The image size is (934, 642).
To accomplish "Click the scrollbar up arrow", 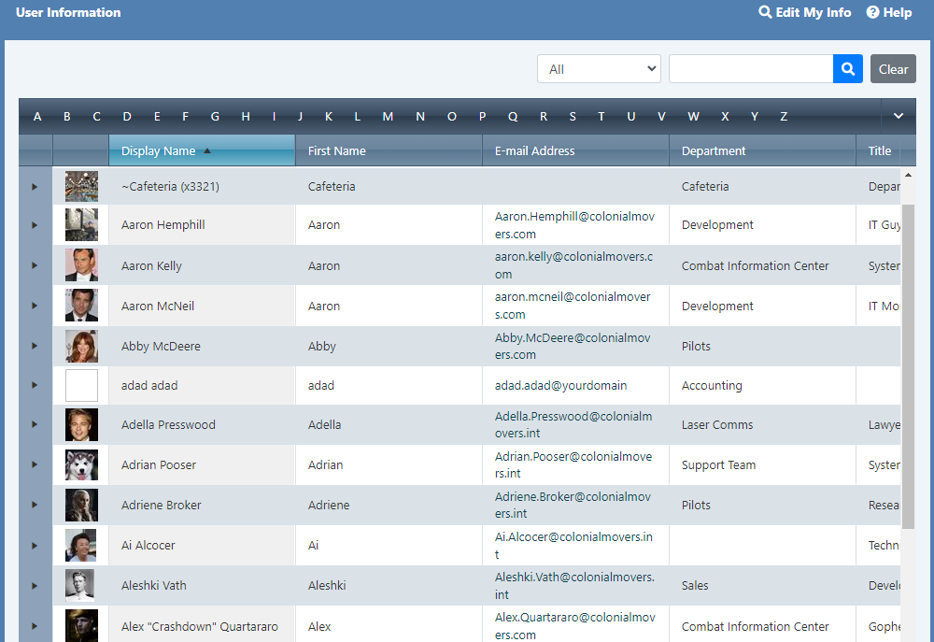I will pyautogui.click(x=908, y=176).
